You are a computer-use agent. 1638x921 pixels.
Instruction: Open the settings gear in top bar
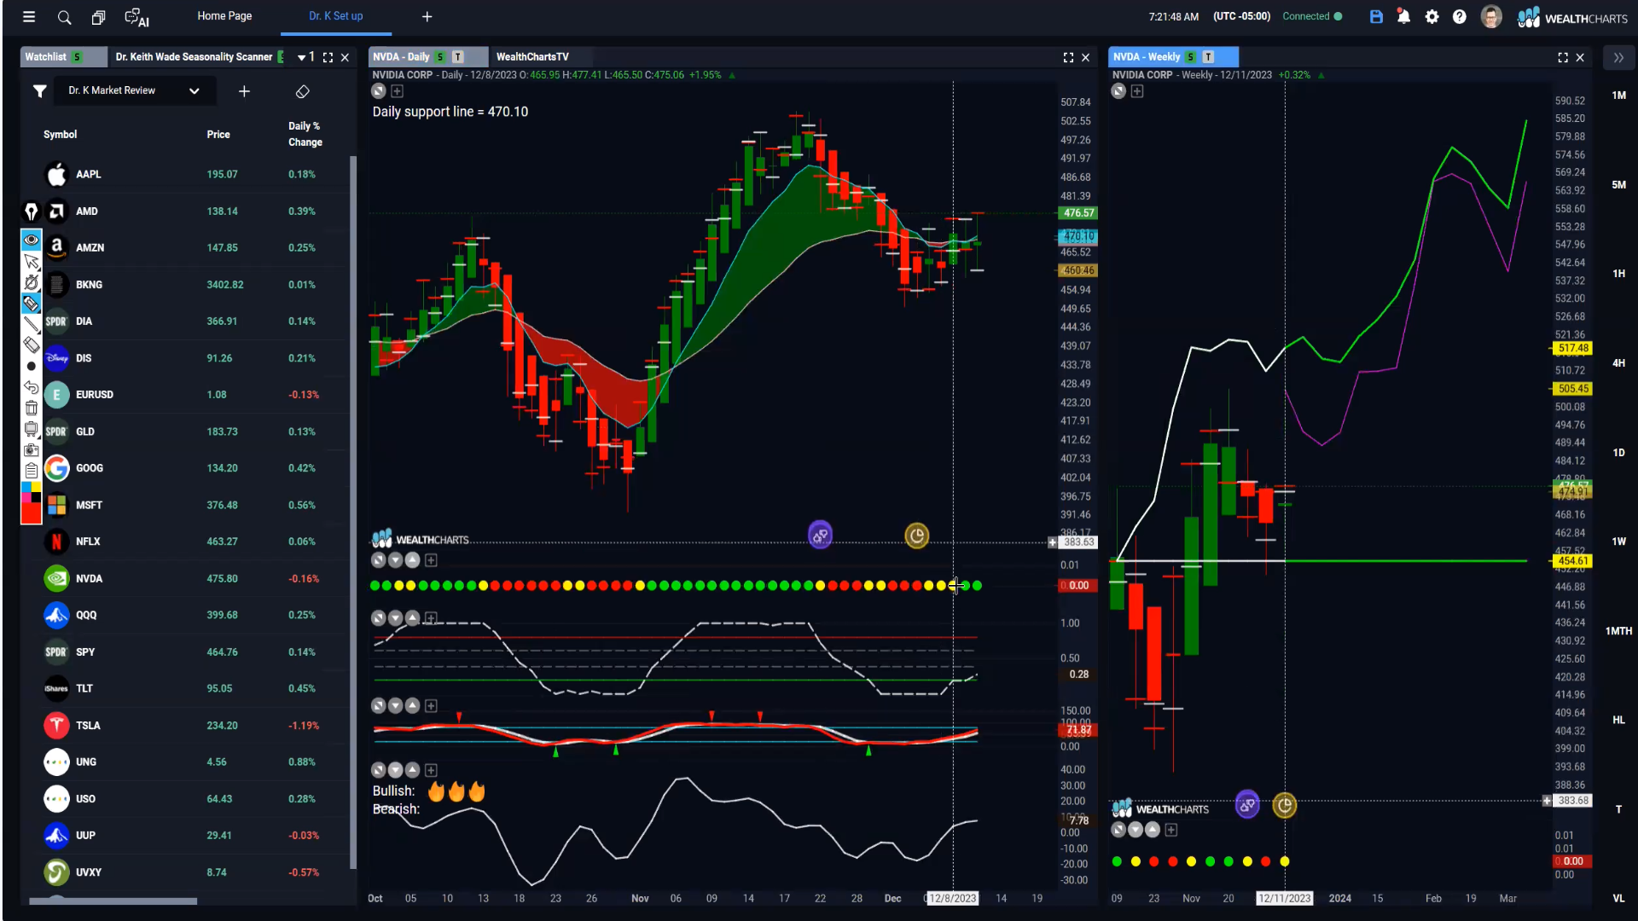pos(1432,16)
